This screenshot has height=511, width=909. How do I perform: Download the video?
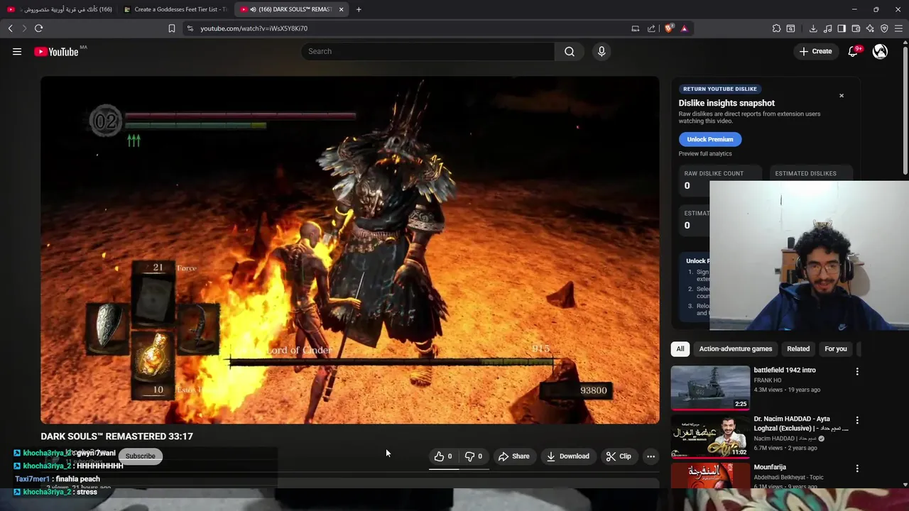click(x=567, y=456)
